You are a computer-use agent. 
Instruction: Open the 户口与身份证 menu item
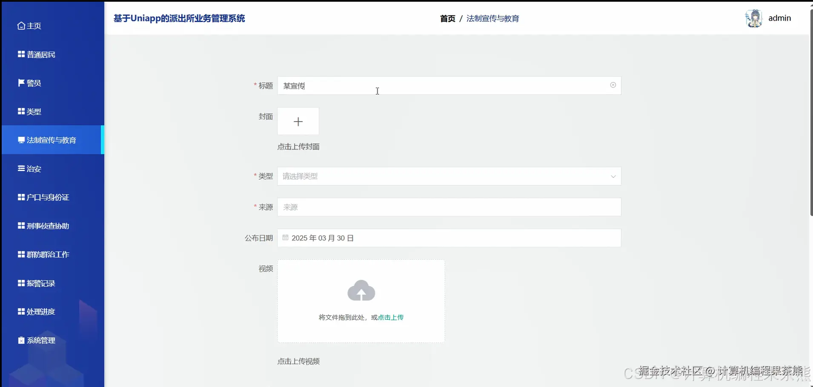pos(53,197)
